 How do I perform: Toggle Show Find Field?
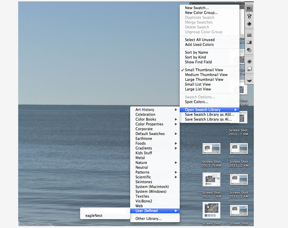(x=201, y=62)
